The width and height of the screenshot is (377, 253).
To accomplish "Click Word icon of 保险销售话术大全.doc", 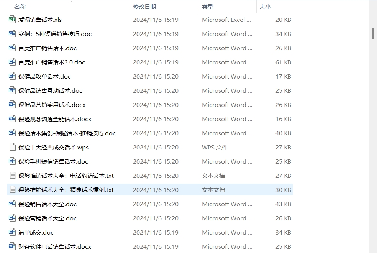I will pos(12,204).
